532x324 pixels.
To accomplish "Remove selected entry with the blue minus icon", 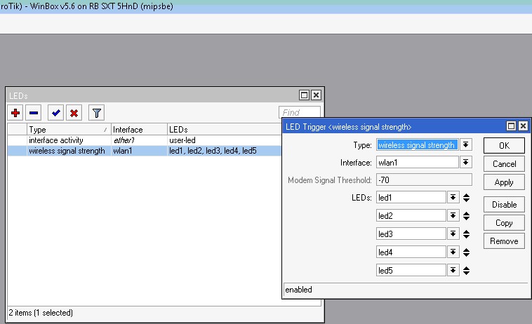I will pyautogui.click(x=34, y=113).
